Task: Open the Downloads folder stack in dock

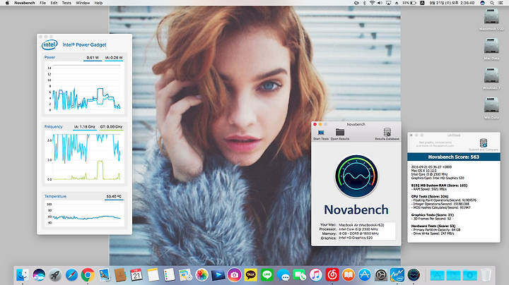Action: tap(469, 275)
